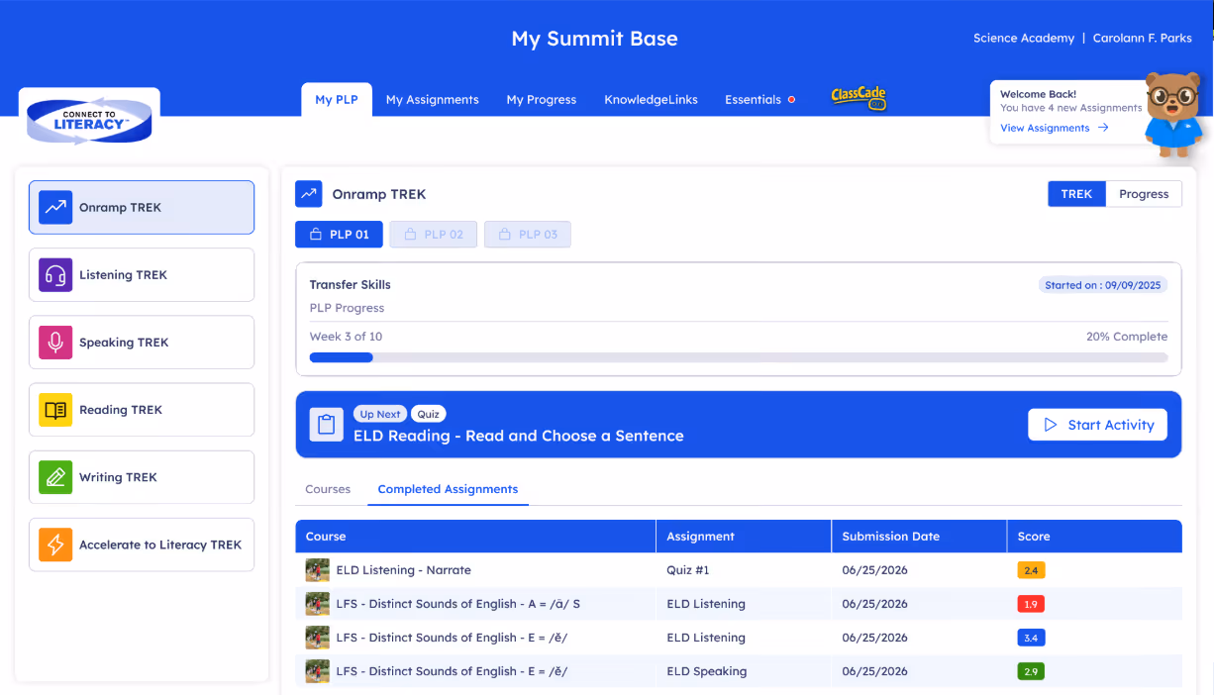Open Onramp TREK in the sidebar
Image resolution: width=1214 pixels, height=695 pixels.
pyautogui.click(x=142, y=207)
